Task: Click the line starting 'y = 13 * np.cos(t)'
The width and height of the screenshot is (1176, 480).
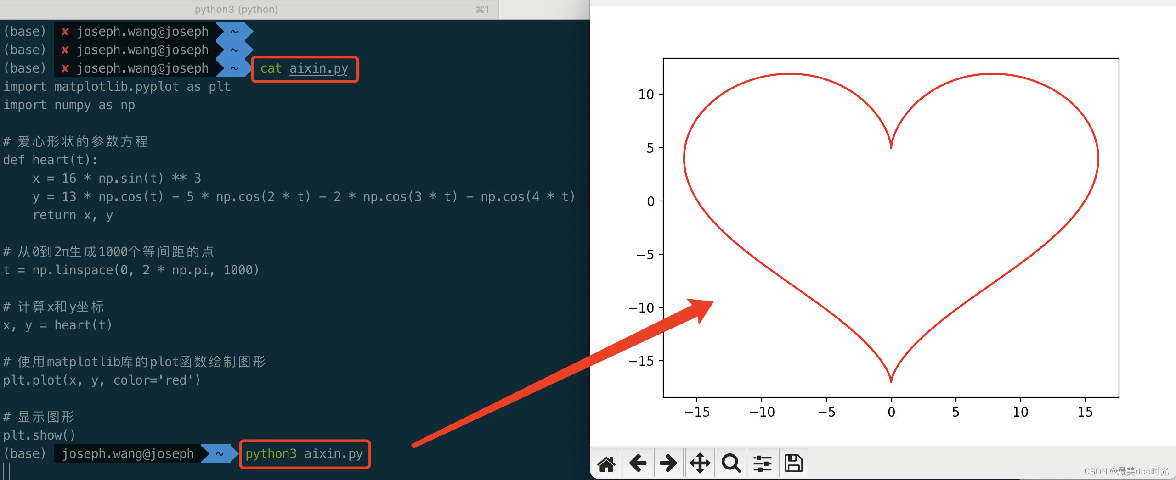Action: point(304,197)
